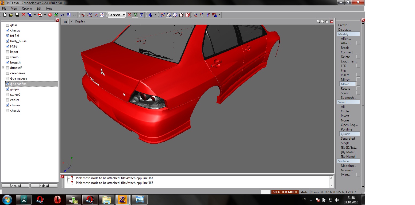This screenshot has width=415, height=205.
Task: Click the Show all button
Action: coord(15,186)
